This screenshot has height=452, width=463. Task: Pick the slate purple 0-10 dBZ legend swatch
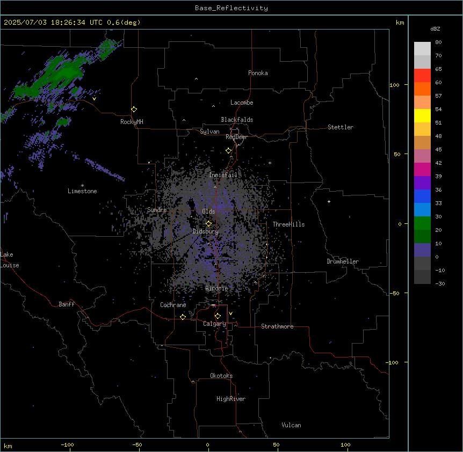422,250
